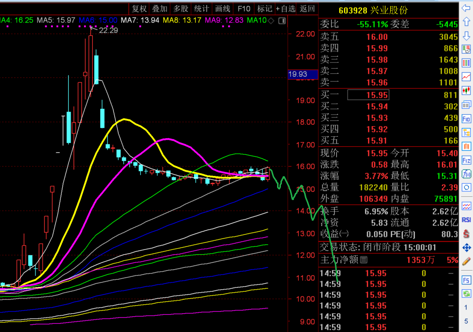Image resolution: width=473 pixels, height=332 pixels.
Task: Click the circle-in-square icon in sidebar
Action: [466, 188]
